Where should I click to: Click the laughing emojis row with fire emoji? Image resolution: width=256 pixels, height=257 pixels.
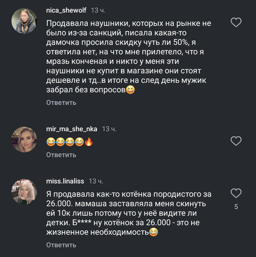click(69, 142)
